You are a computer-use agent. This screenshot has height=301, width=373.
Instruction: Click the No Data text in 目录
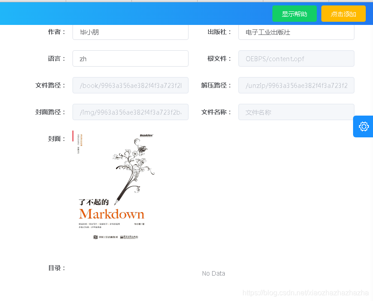[x=213, y=273]
